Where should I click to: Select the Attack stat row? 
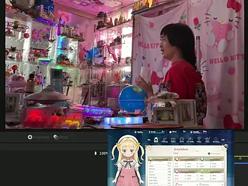click(x=160, y=166)
